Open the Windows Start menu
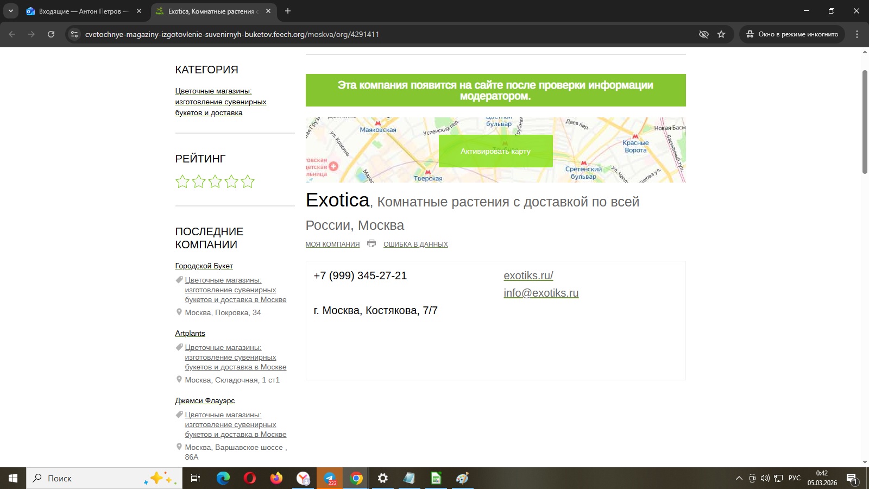 click(x=13, y=478)
